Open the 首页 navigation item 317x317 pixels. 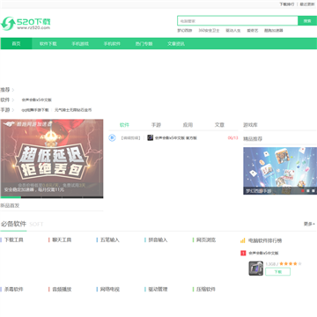16,44
